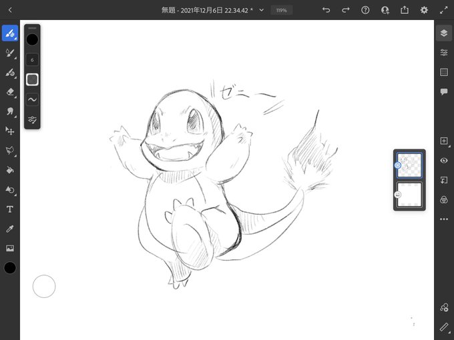
Task: Undo the last stroke
Action: click(326, 10)
